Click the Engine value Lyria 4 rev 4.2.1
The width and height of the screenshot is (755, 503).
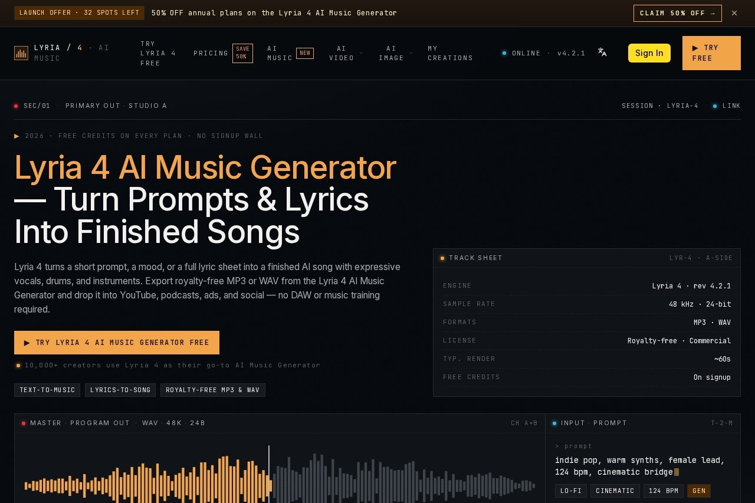point(691,286)
